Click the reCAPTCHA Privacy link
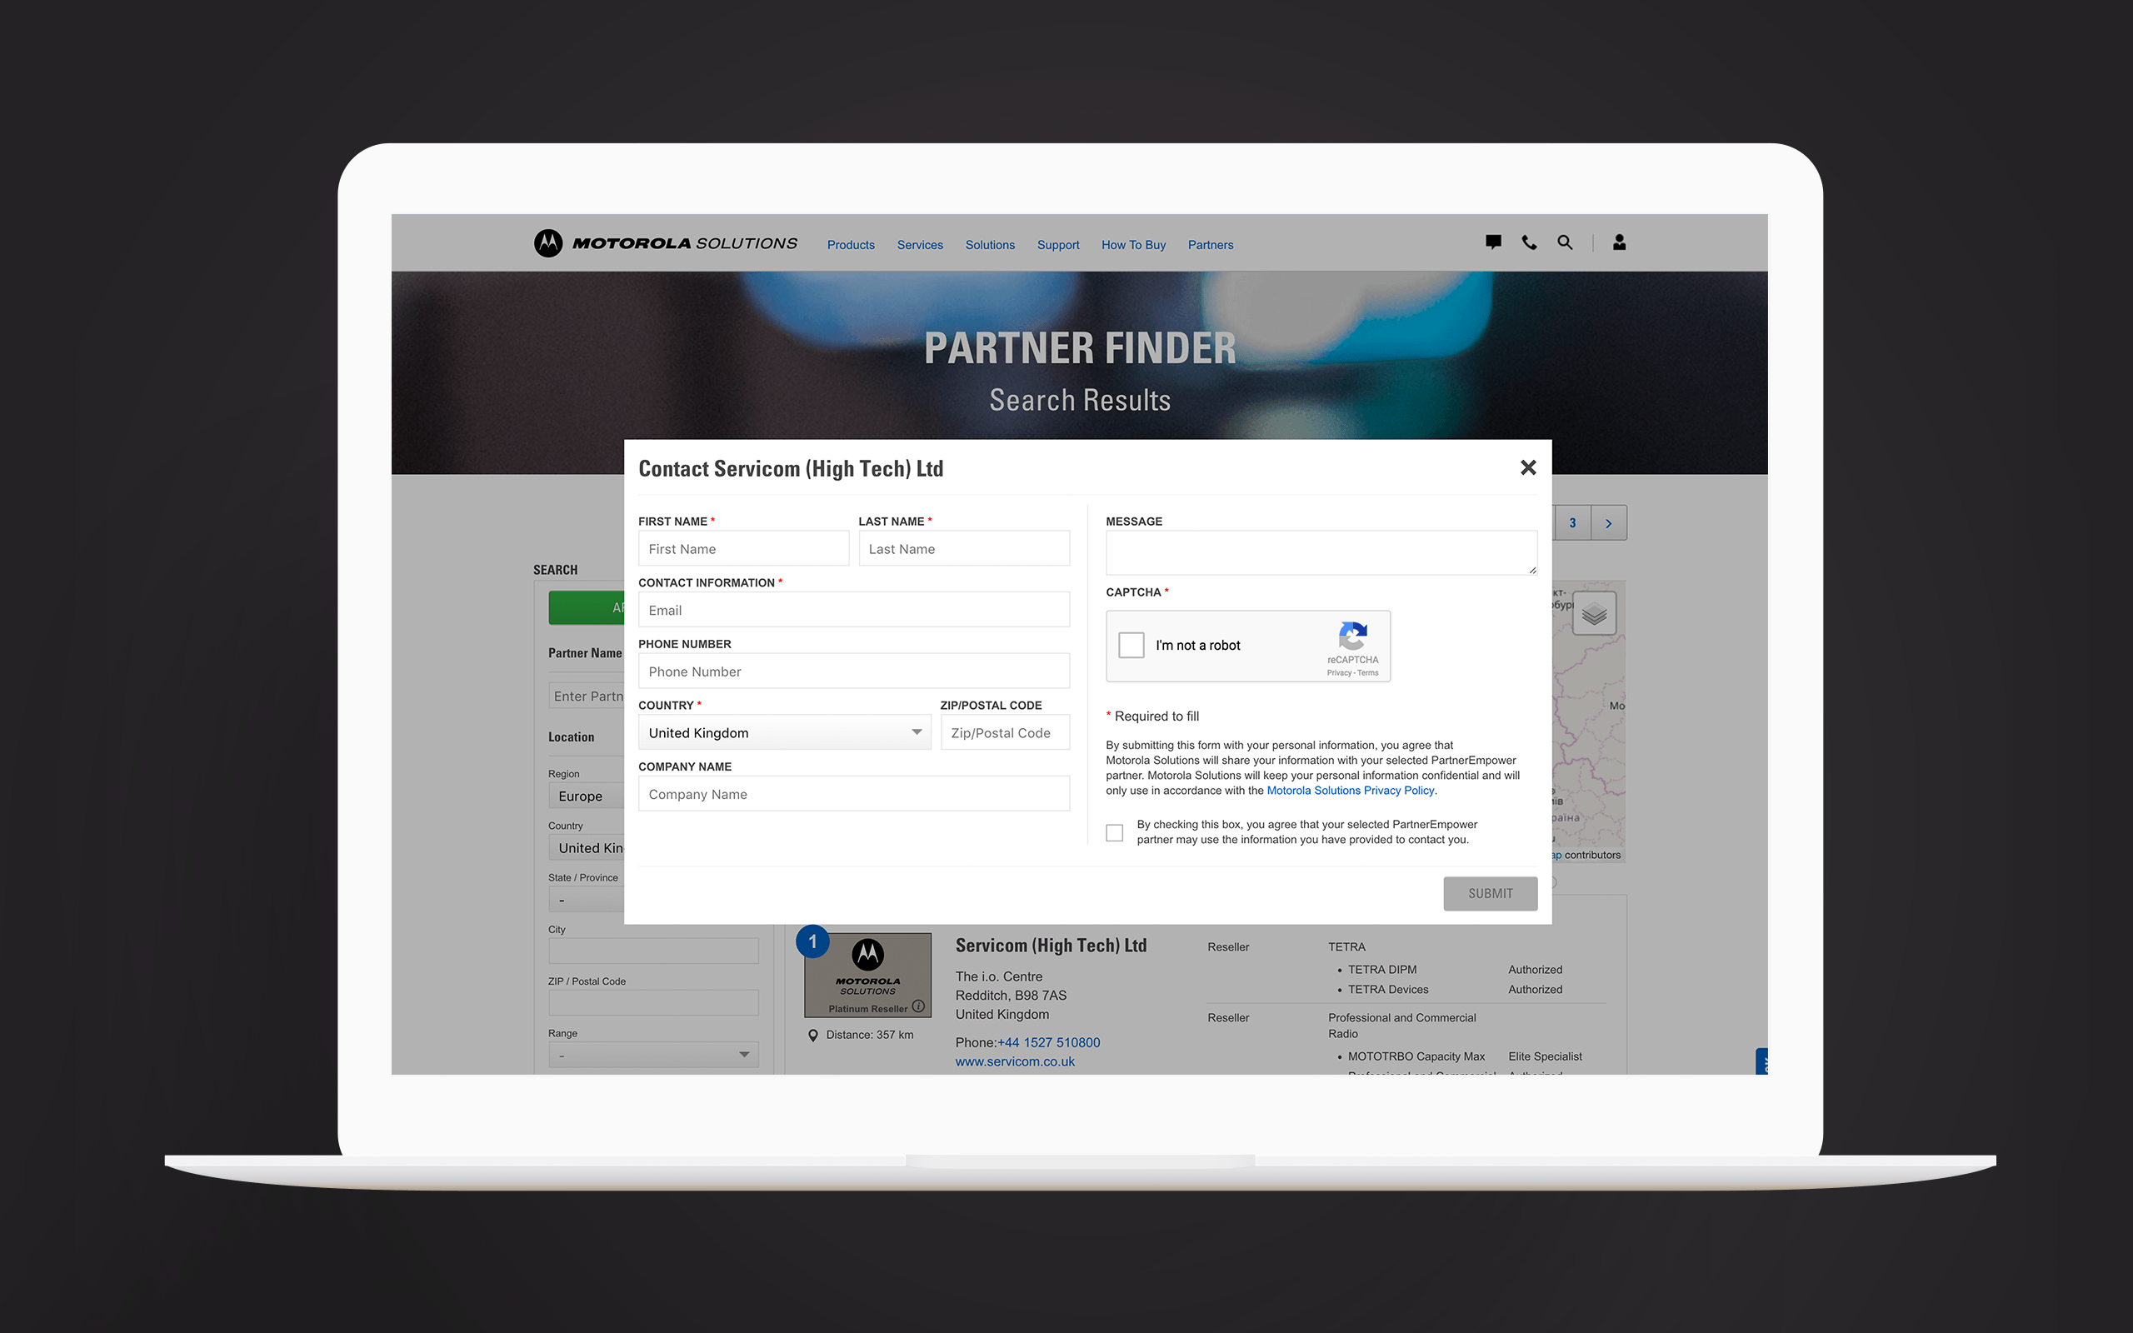This screenshot has height=1333, width=2133. point(1339,673)
